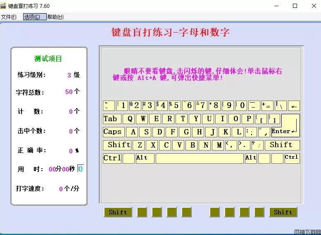Click the number 9 key
This screenshot has height=235, width=321.
click(x=228, y=106)
